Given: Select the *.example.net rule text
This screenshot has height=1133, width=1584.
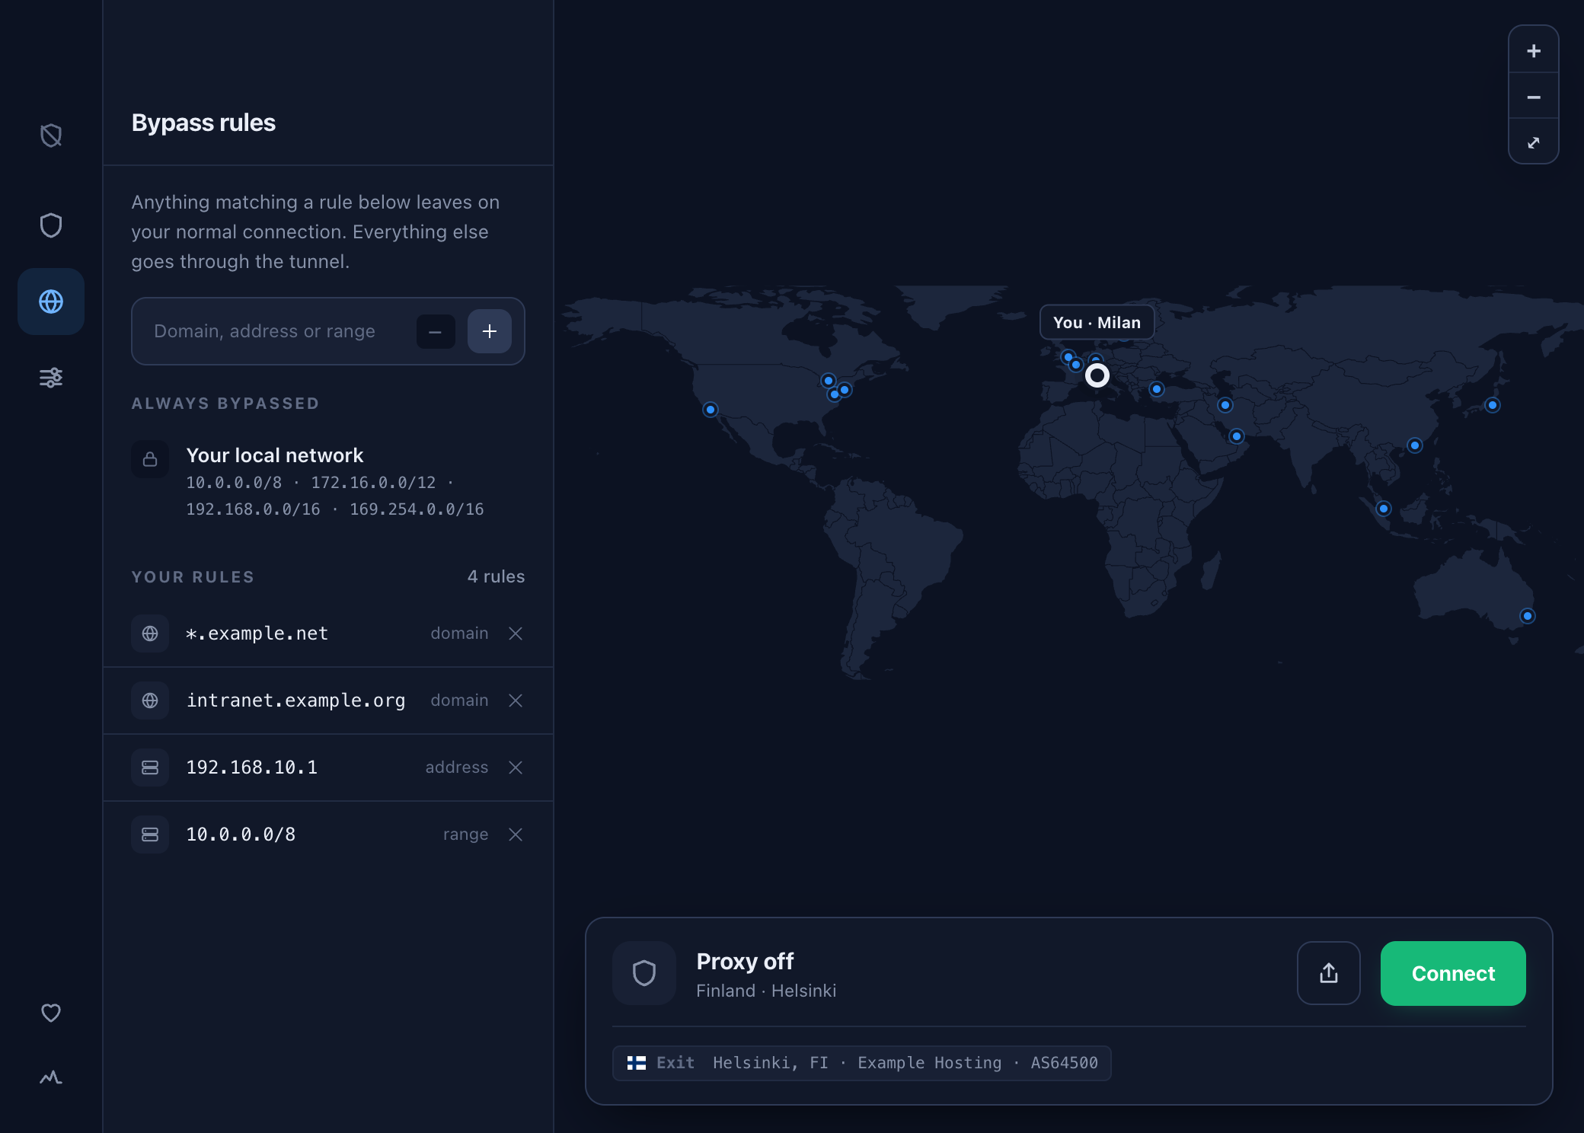Looking at the screenshot, I should pos(257,634).
